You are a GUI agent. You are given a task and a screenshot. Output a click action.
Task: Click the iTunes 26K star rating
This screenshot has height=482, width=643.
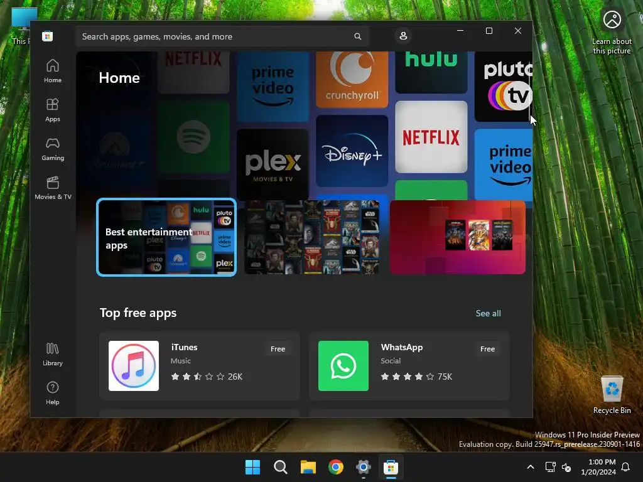pos(207,377)
